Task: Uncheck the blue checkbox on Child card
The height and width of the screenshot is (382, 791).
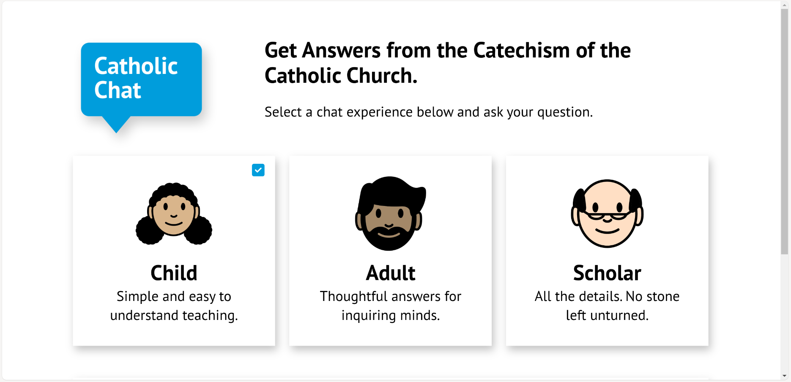Action: click(x=258, y=170)
